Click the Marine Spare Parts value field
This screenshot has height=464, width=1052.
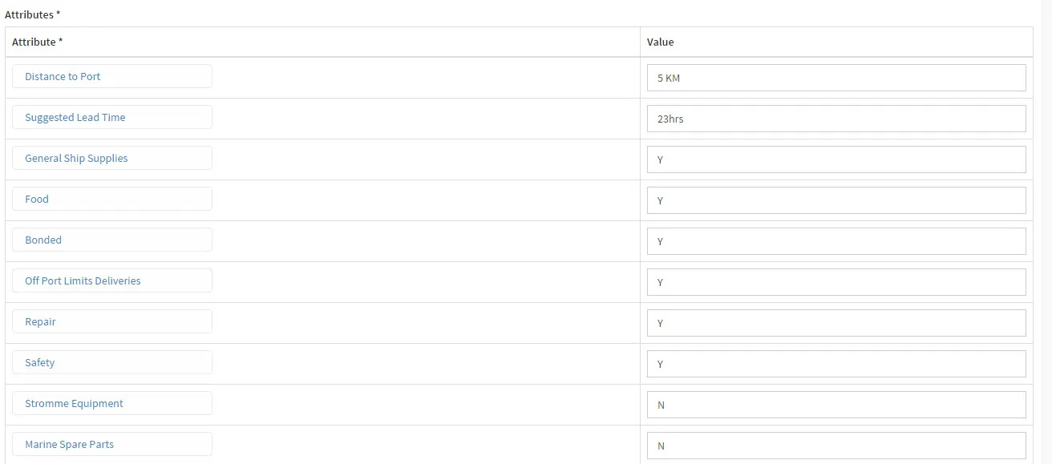(836, 446)
